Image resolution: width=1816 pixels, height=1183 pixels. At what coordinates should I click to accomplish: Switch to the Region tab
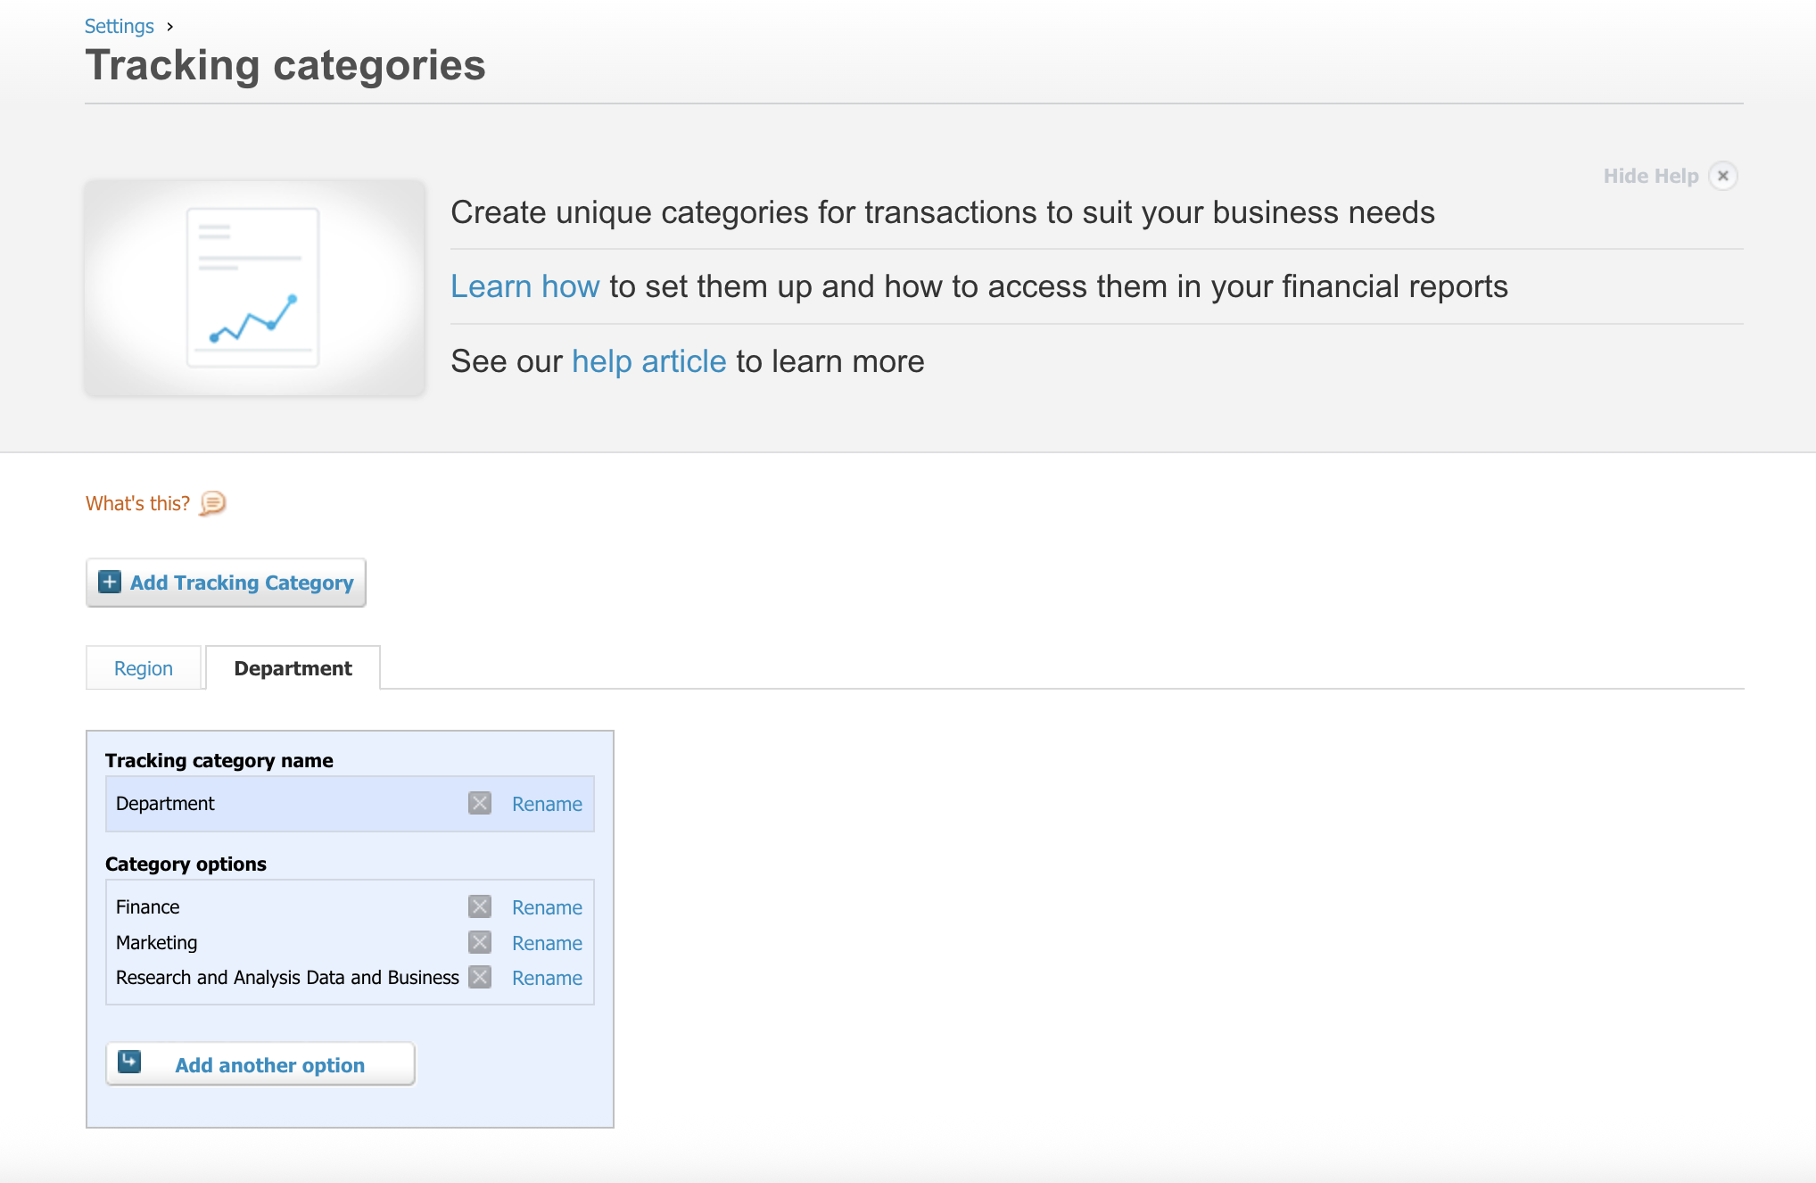tap(144, 668)
